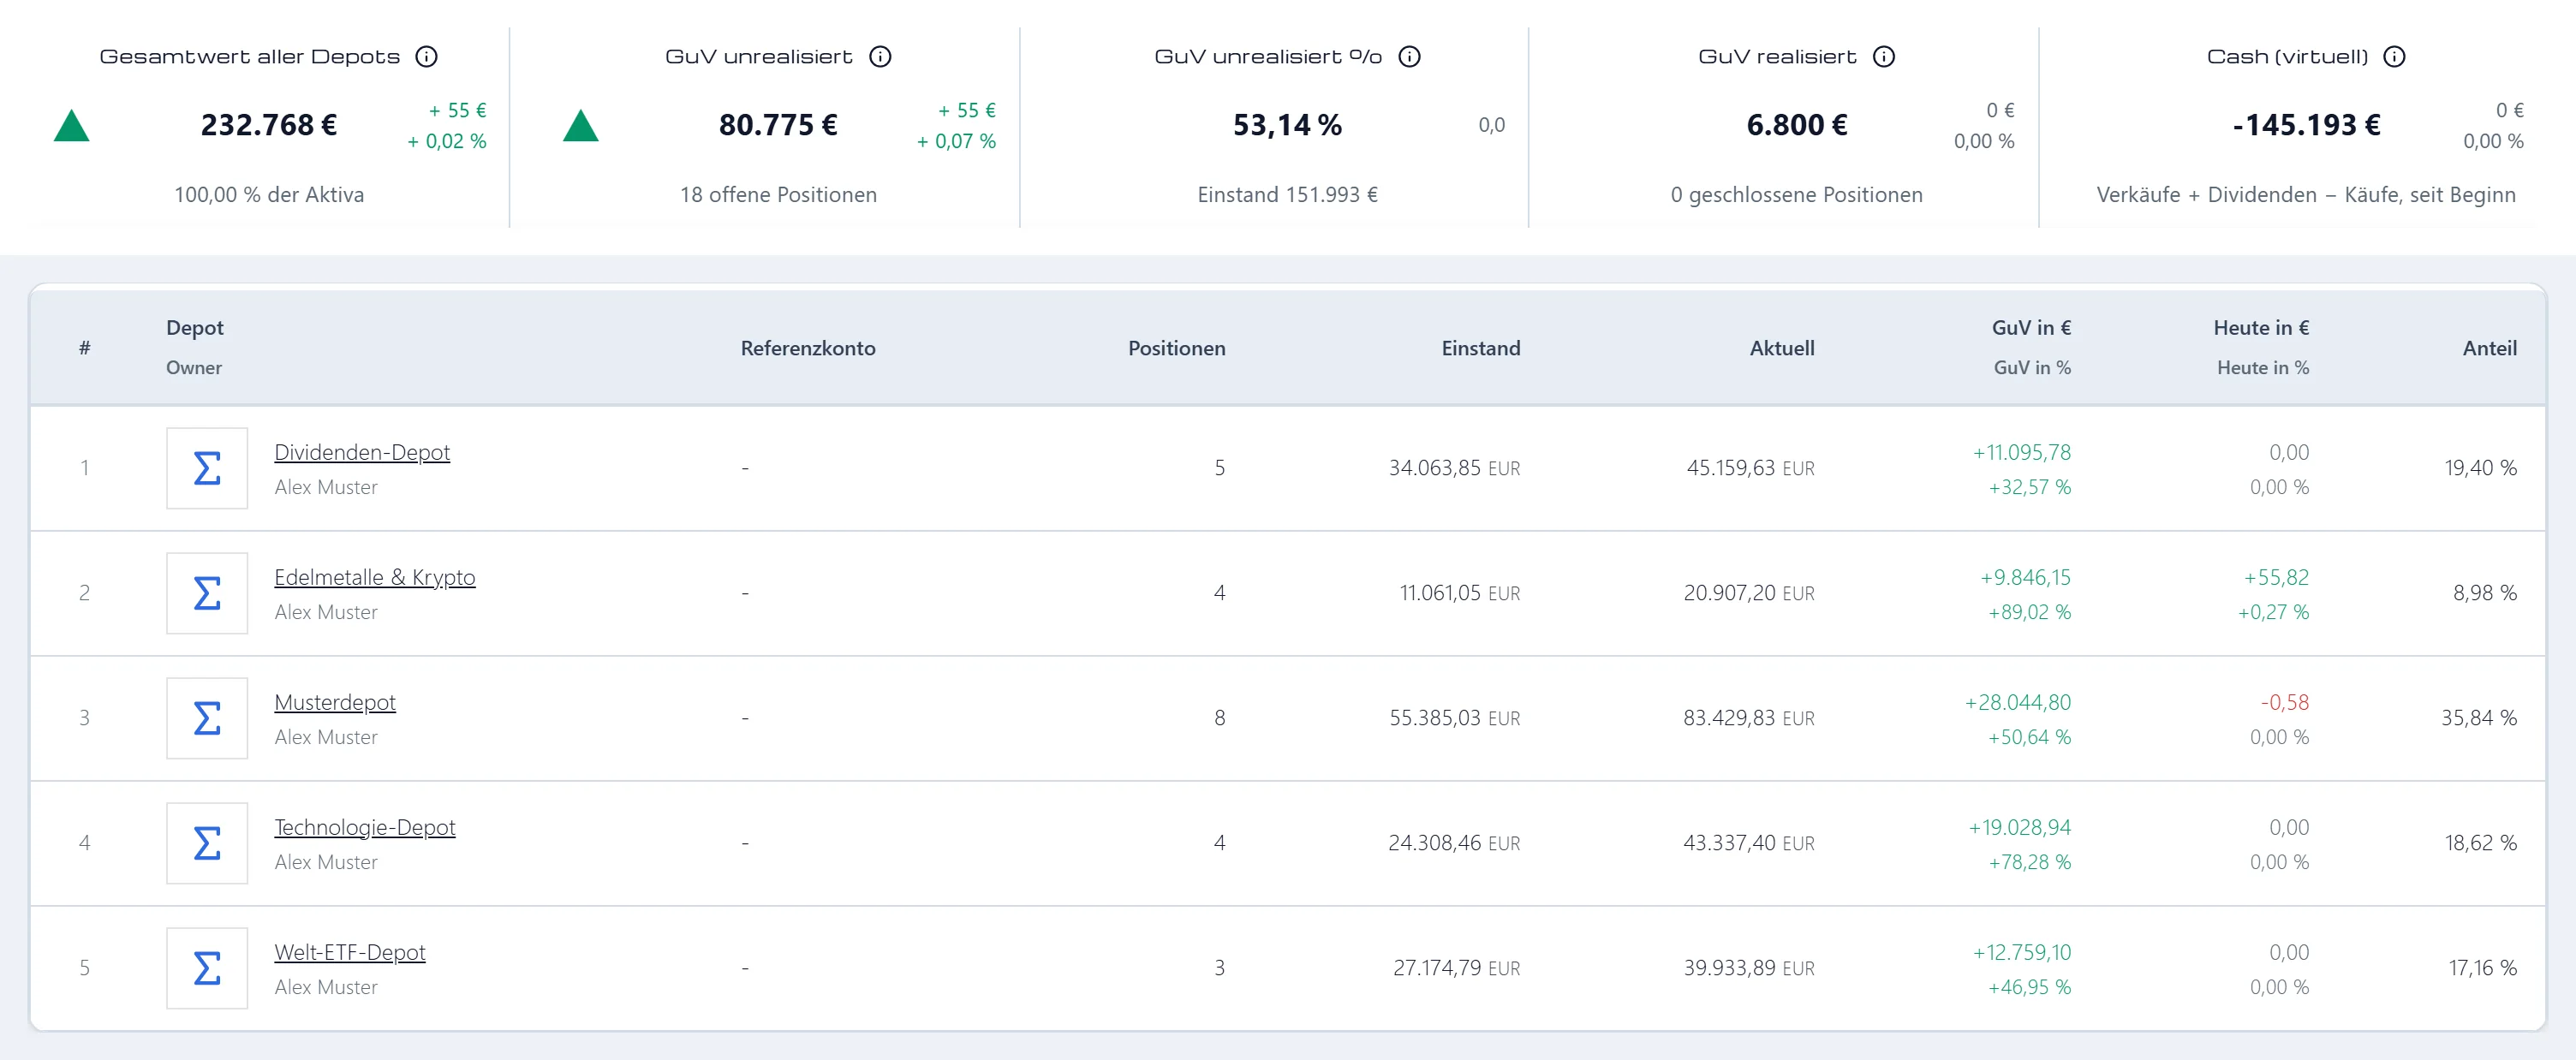Click green up triangle beside 80.775 €
The image size is (2576, 1060).
(x=581, y=126)
